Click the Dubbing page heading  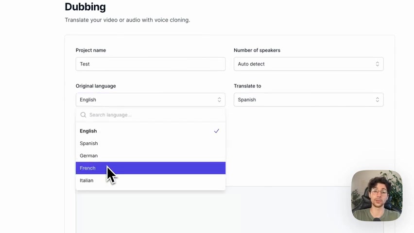(86, 7)
